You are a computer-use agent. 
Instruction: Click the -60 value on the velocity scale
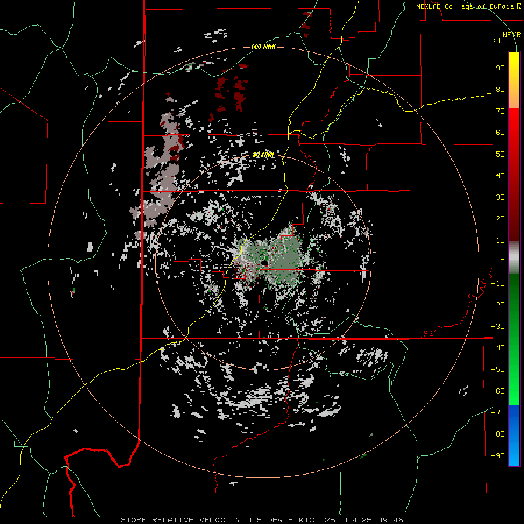point(498,391)
